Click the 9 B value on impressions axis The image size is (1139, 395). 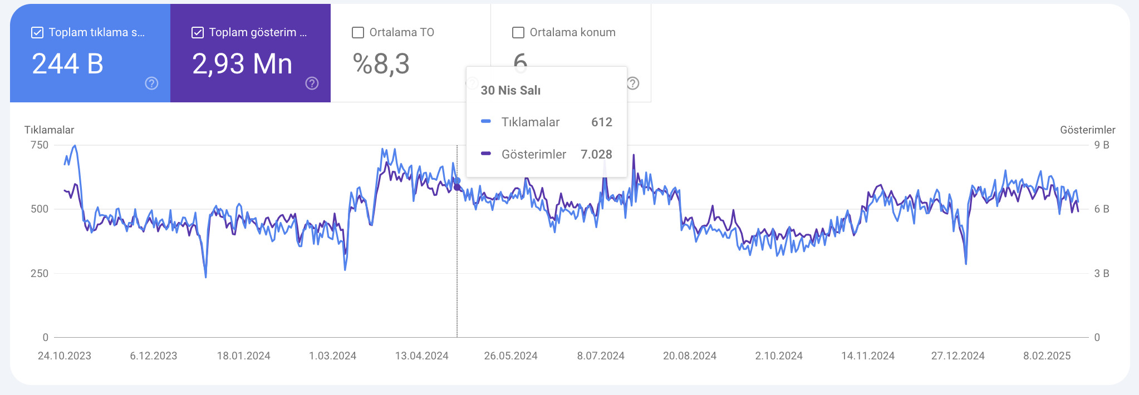pyautogui.click(x=1102, y=145)
